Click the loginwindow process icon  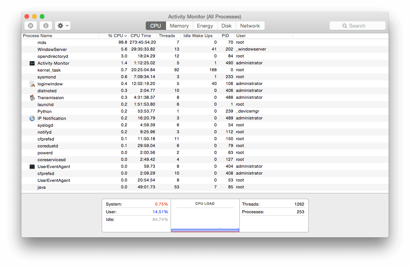point(32,84)
